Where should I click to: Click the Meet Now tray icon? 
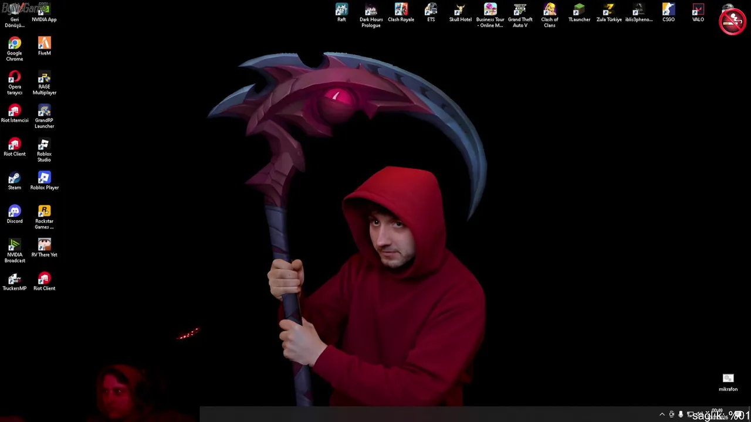pos(672,414)
